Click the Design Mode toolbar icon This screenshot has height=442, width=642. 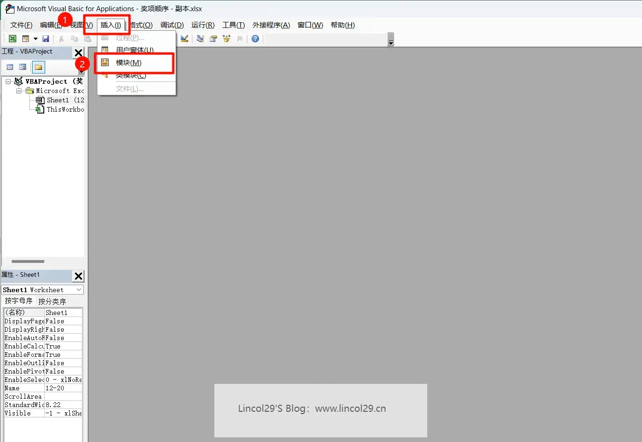pyautogui.click(x=185, y=39)
